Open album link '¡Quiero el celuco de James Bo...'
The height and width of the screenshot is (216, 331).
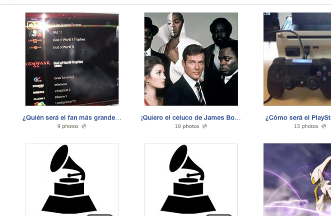pyautogui.click(x=191, y=117)
